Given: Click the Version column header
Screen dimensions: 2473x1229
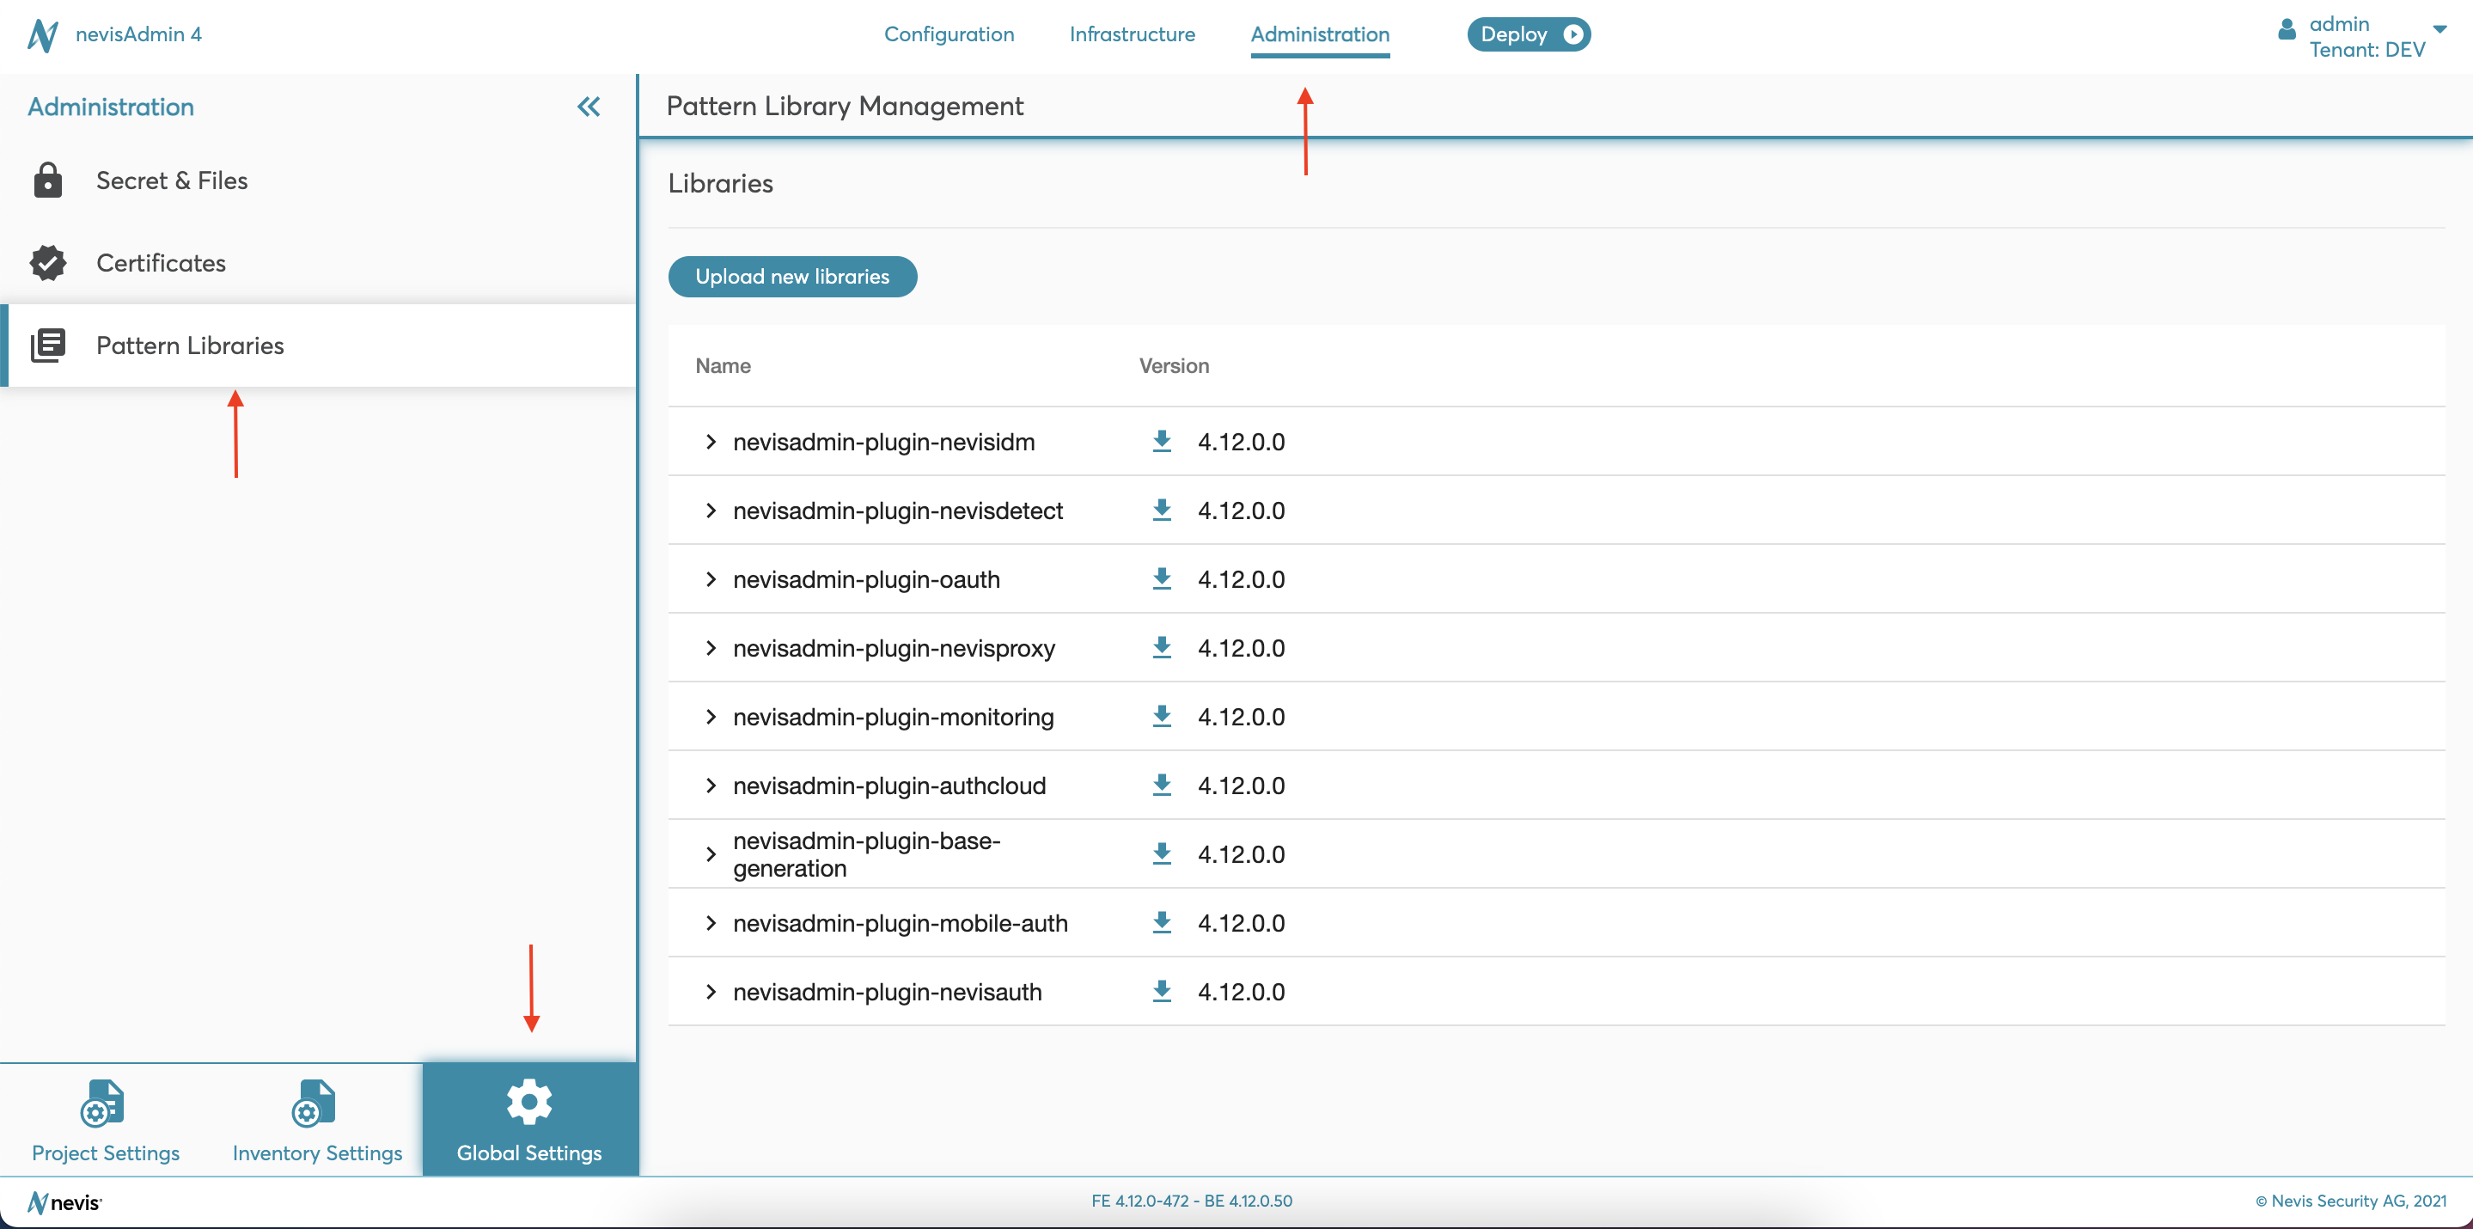Looking at the screenshot, I should (1174, 366).
